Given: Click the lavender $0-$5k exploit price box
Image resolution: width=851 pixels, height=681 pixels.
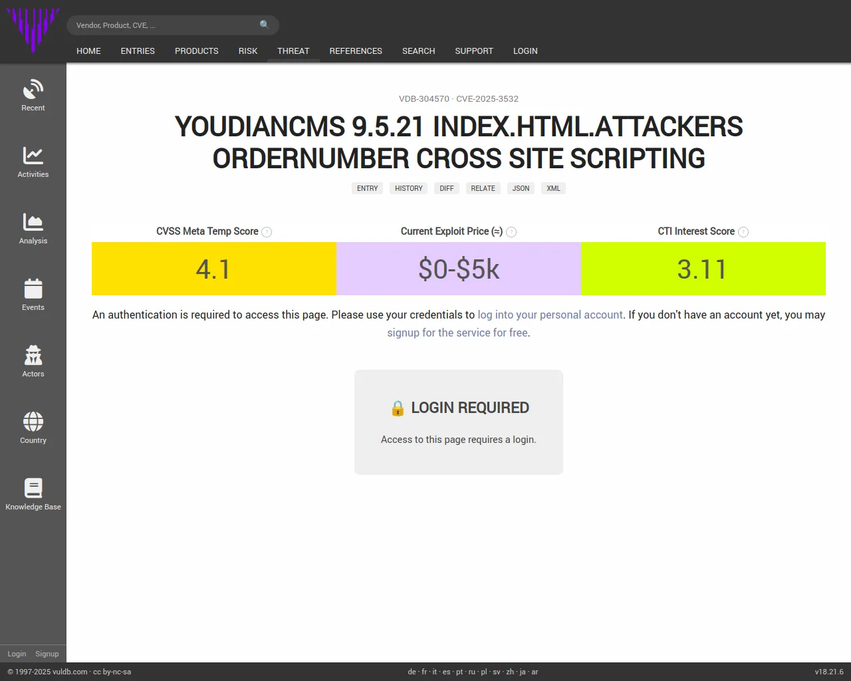Looking at the screenshot, I should tap(459, 269).
